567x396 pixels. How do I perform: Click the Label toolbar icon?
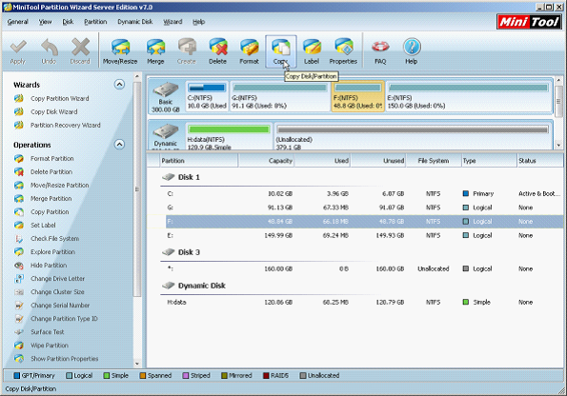312,51
